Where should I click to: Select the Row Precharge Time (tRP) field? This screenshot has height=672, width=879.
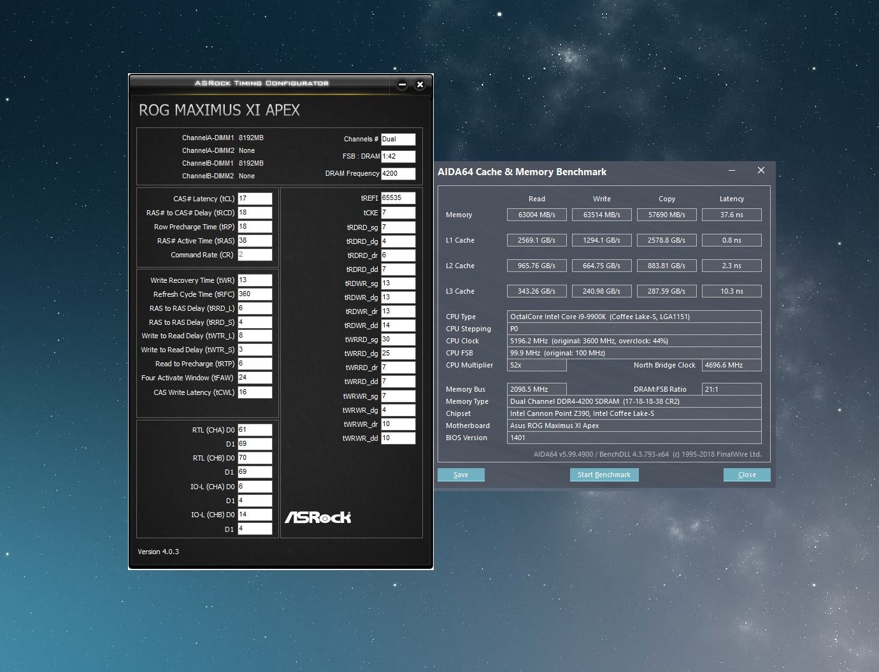[255, 227]
